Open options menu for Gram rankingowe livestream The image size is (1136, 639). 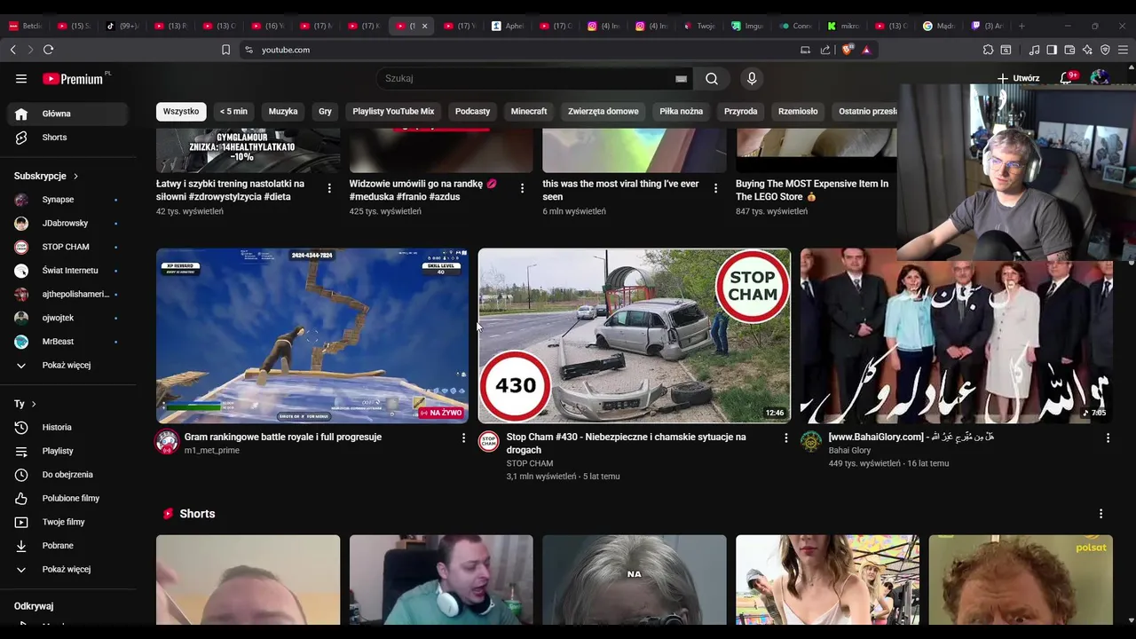[463, 438]
